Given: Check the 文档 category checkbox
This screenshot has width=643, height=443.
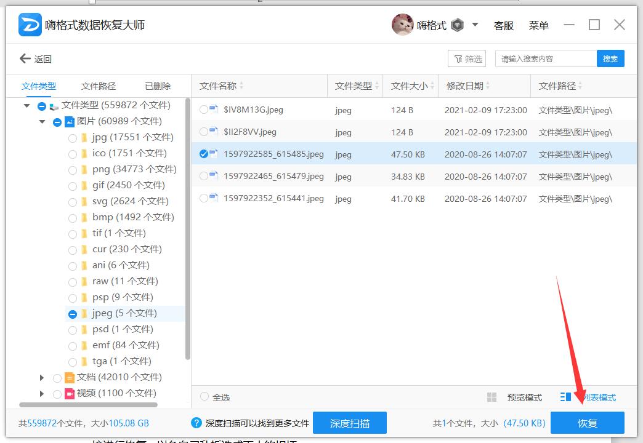Looking at the screenshot, I should click(57, 378).
